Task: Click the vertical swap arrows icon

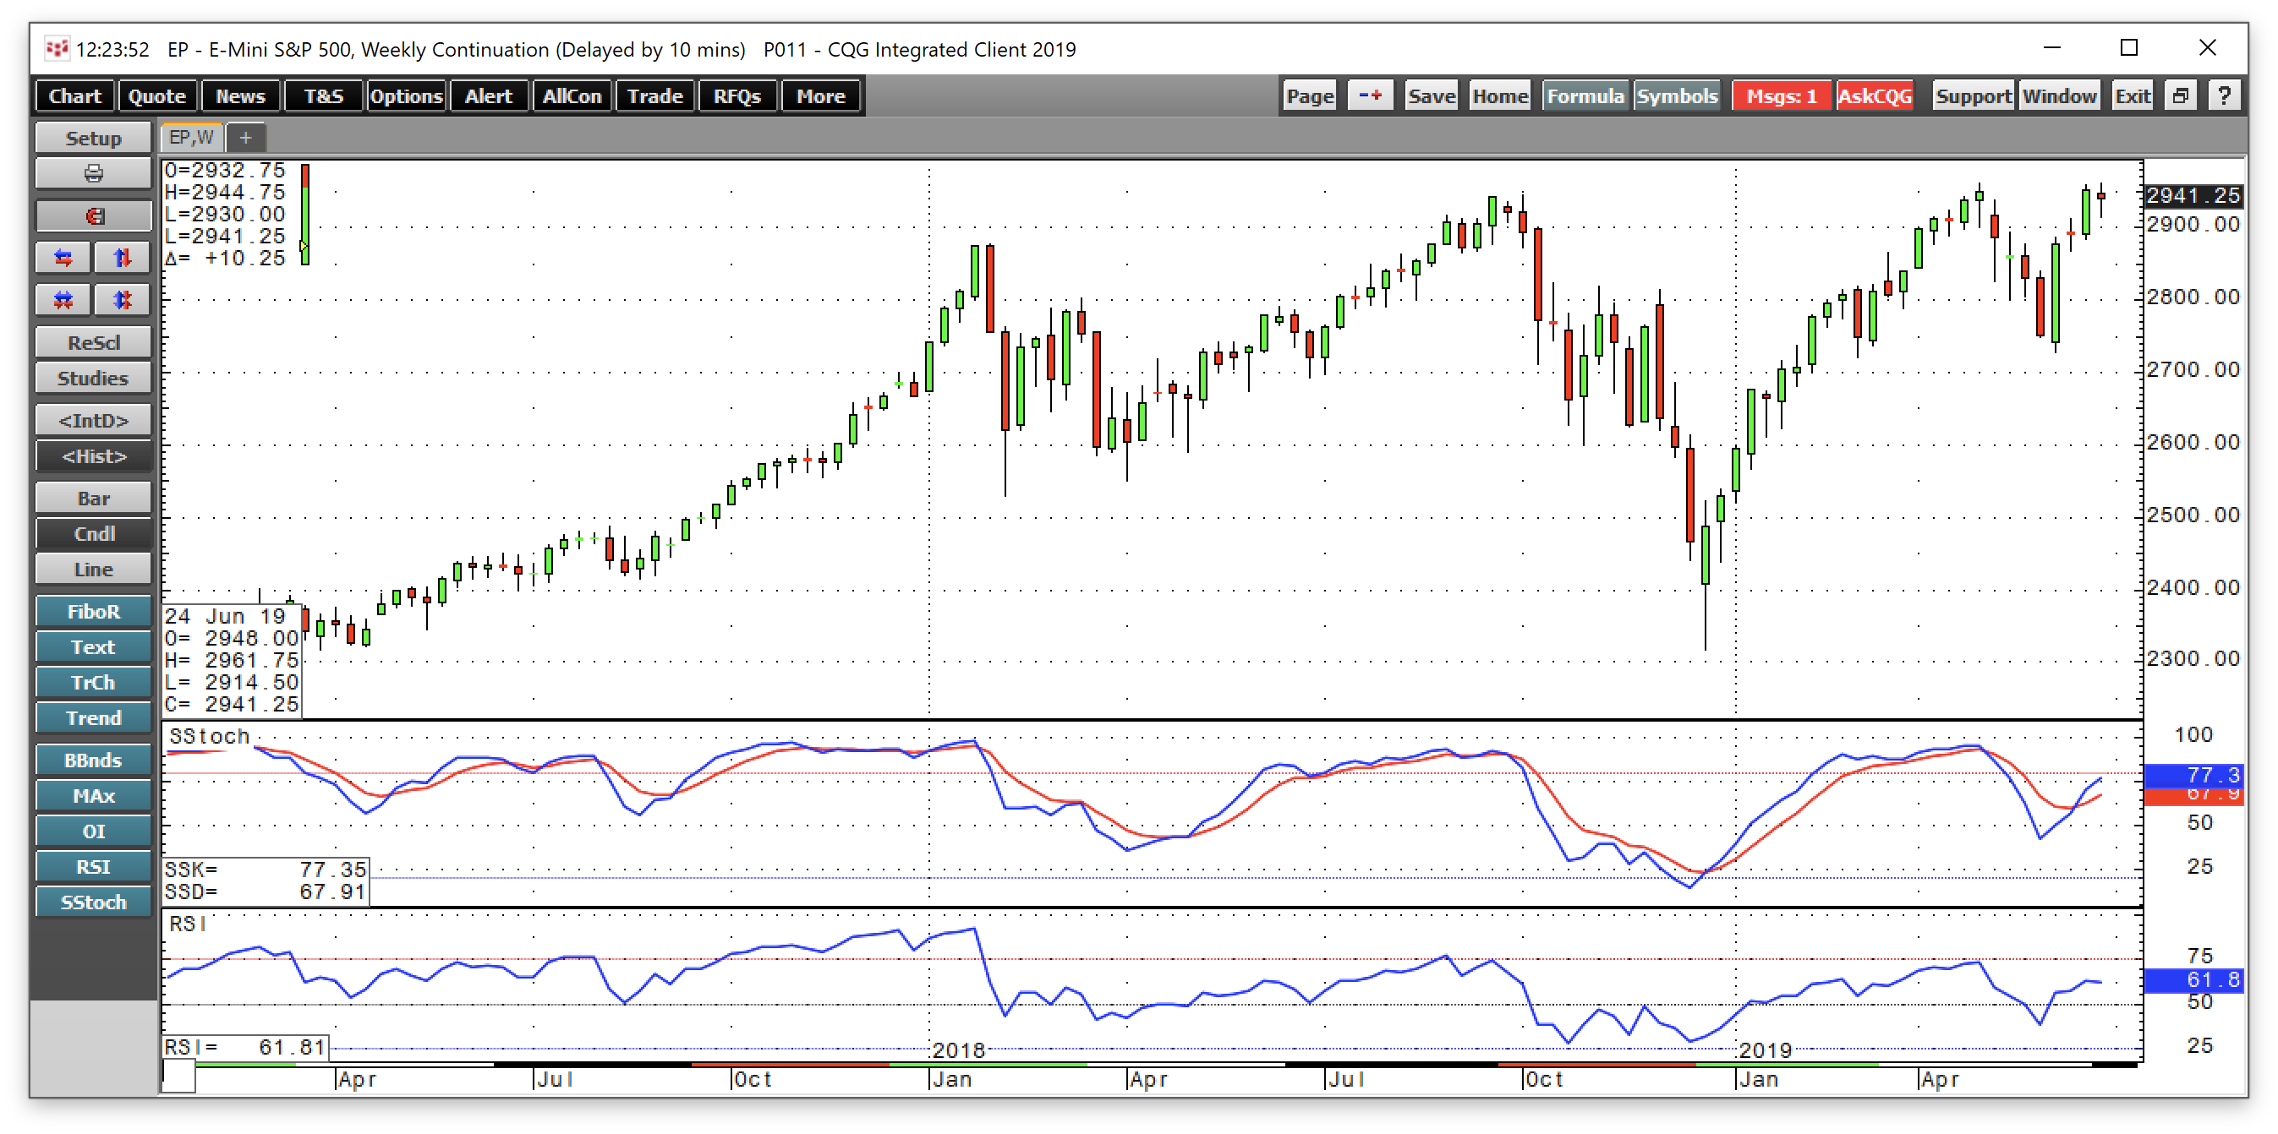Action: click(122, 258)
